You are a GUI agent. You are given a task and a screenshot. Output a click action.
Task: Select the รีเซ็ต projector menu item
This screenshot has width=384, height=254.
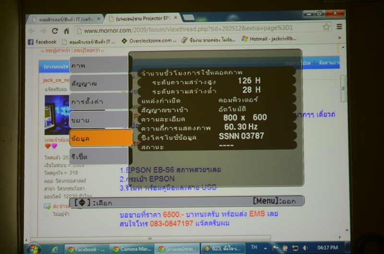pos(99,156)
